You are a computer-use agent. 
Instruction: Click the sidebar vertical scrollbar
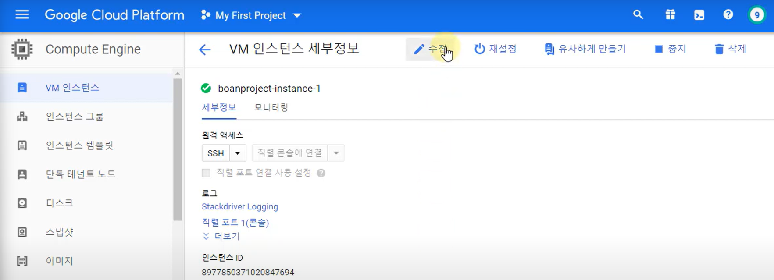click(178, 149)
